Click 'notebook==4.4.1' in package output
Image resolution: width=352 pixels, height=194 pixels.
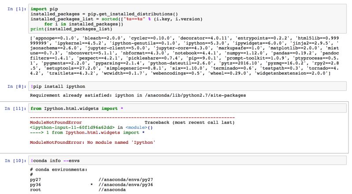click(196, 53)
